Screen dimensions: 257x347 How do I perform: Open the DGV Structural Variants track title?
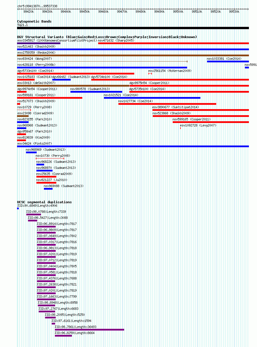[x=107, y=37]
